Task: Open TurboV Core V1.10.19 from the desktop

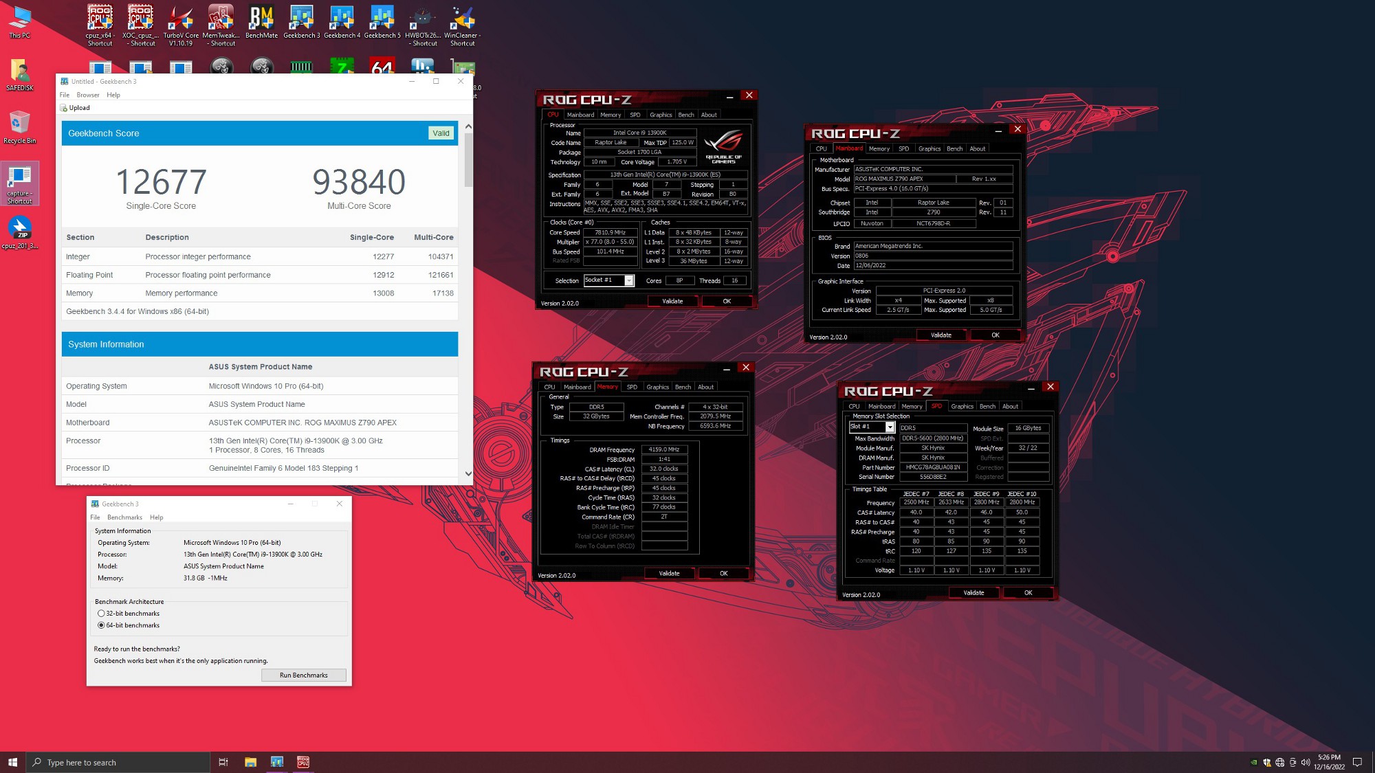Action: tap(181, 25)
